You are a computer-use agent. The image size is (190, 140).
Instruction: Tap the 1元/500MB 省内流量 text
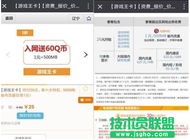(x=162, y=36)
